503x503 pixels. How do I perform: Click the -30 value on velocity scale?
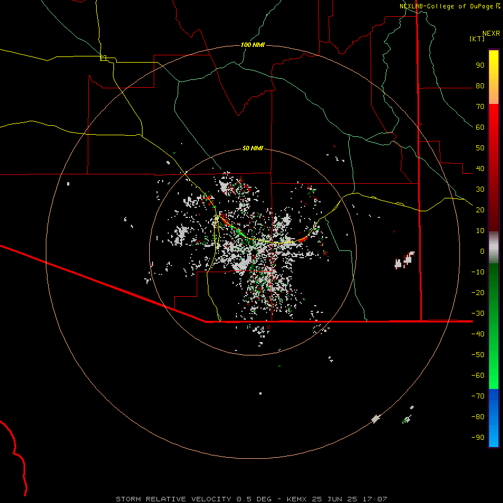click(478, 314)
